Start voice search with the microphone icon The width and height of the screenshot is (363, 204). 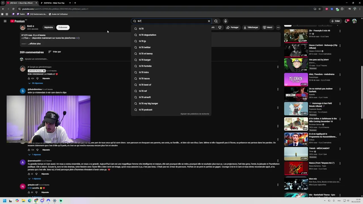click(225, 21)
